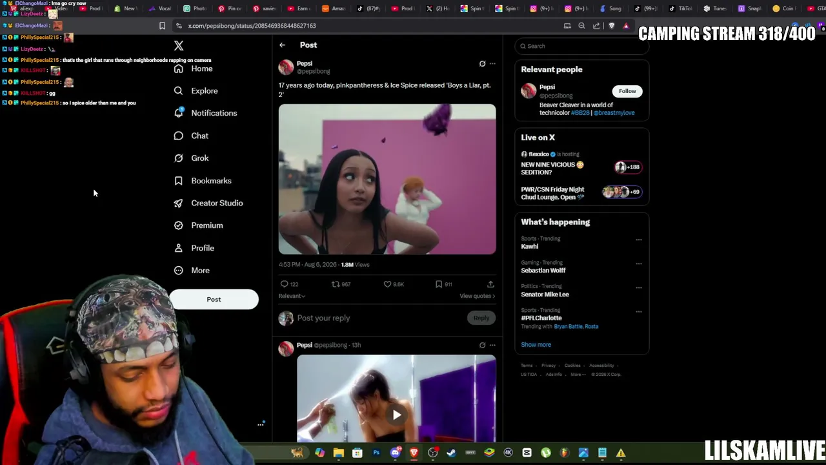Open Pepsi's profile from Relevant people
This screenshot has height=465, width=826.
point(547,87)
